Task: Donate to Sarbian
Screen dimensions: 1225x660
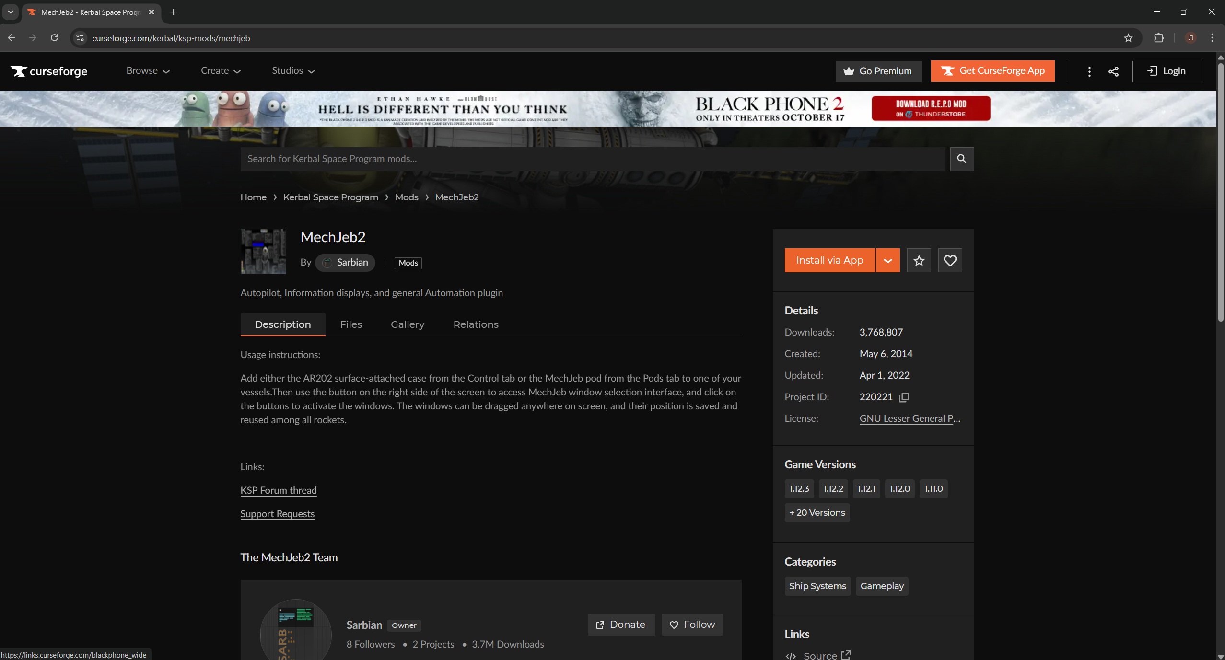Action: coord(621,625)
